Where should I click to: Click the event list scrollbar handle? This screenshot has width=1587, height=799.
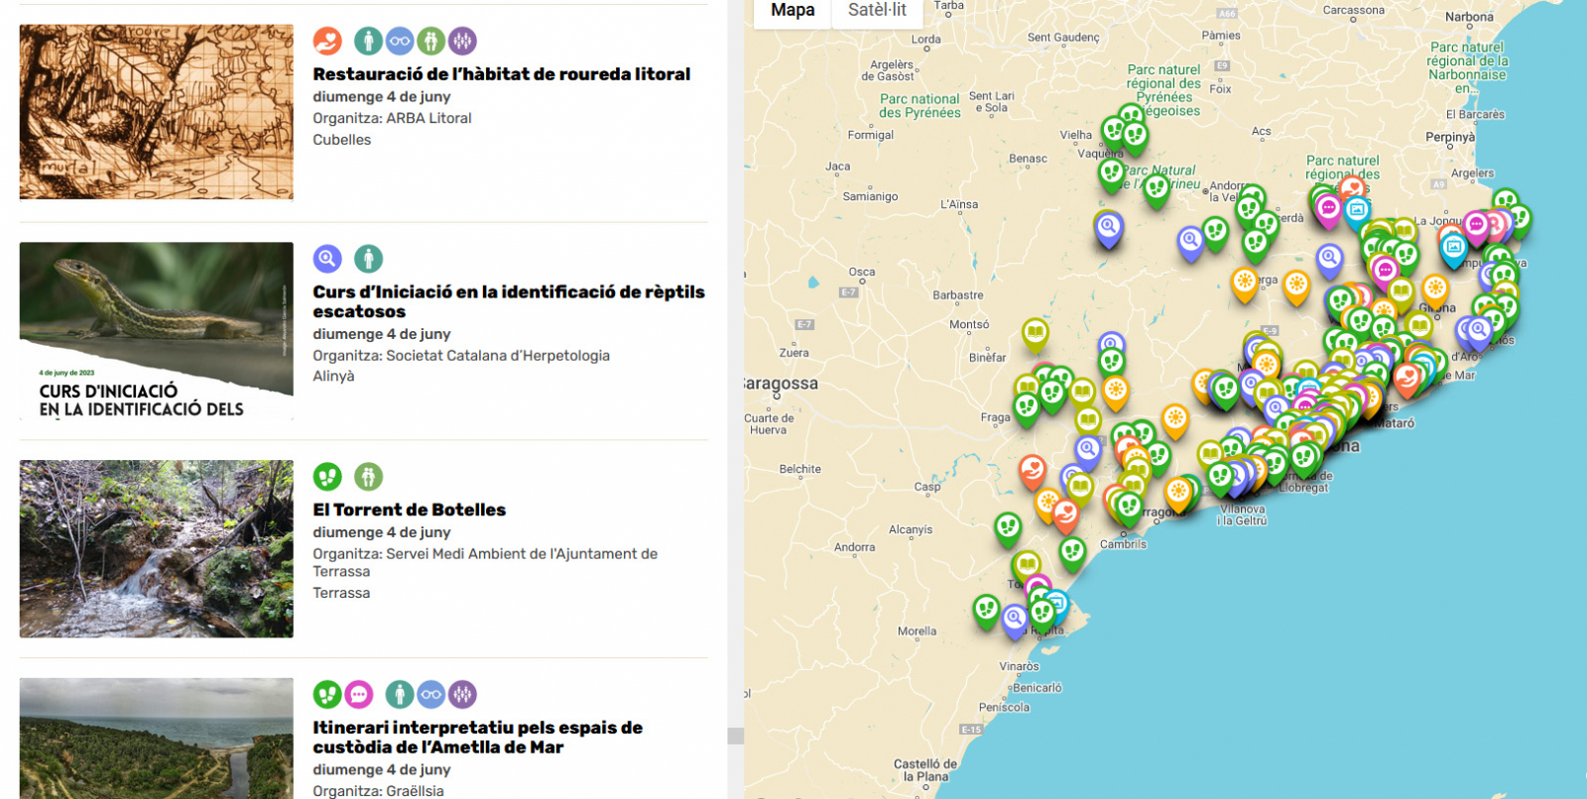[735, 736]
